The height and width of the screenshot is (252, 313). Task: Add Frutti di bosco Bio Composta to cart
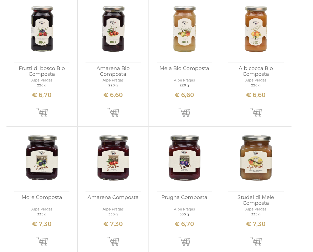42,112
